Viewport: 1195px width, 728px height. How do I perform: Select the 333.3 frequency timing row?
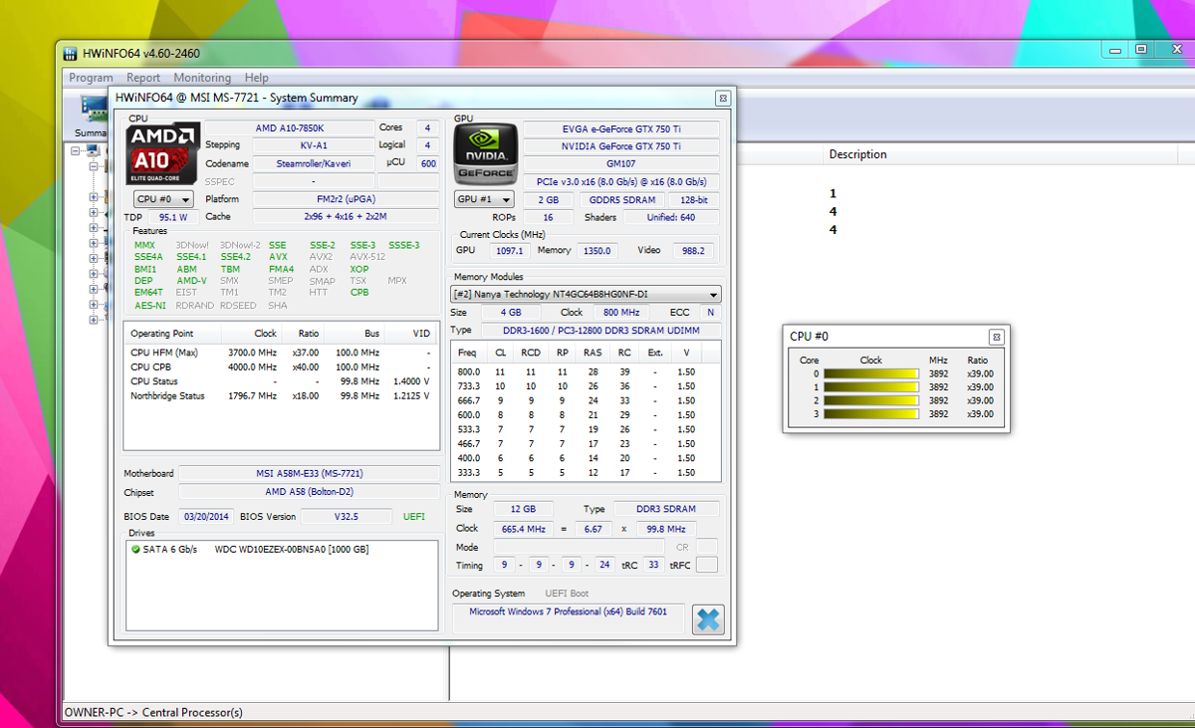click(586, 473)
